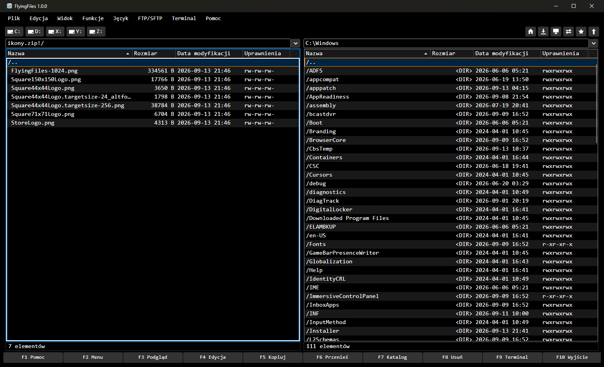
Task: Open the Pomoc menu
Action: click(x=213, y=18)
